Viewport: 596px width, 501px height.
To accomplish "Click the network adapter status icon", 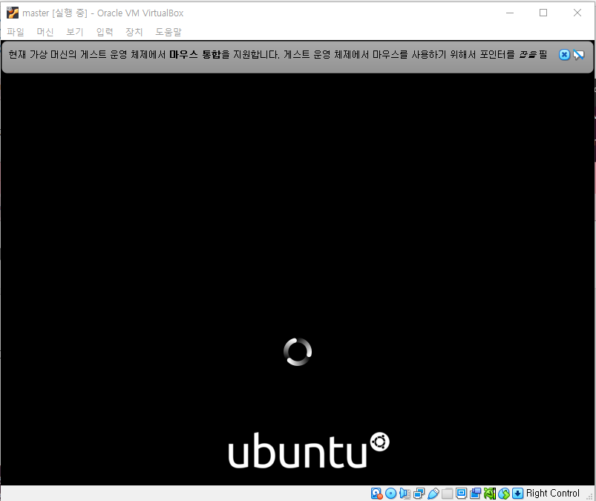I will click(x=419, y=494).
